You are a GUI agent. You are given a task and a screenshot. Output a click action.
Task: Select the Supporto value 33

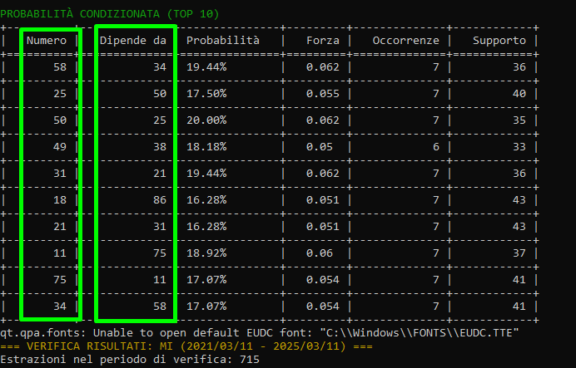519,146
